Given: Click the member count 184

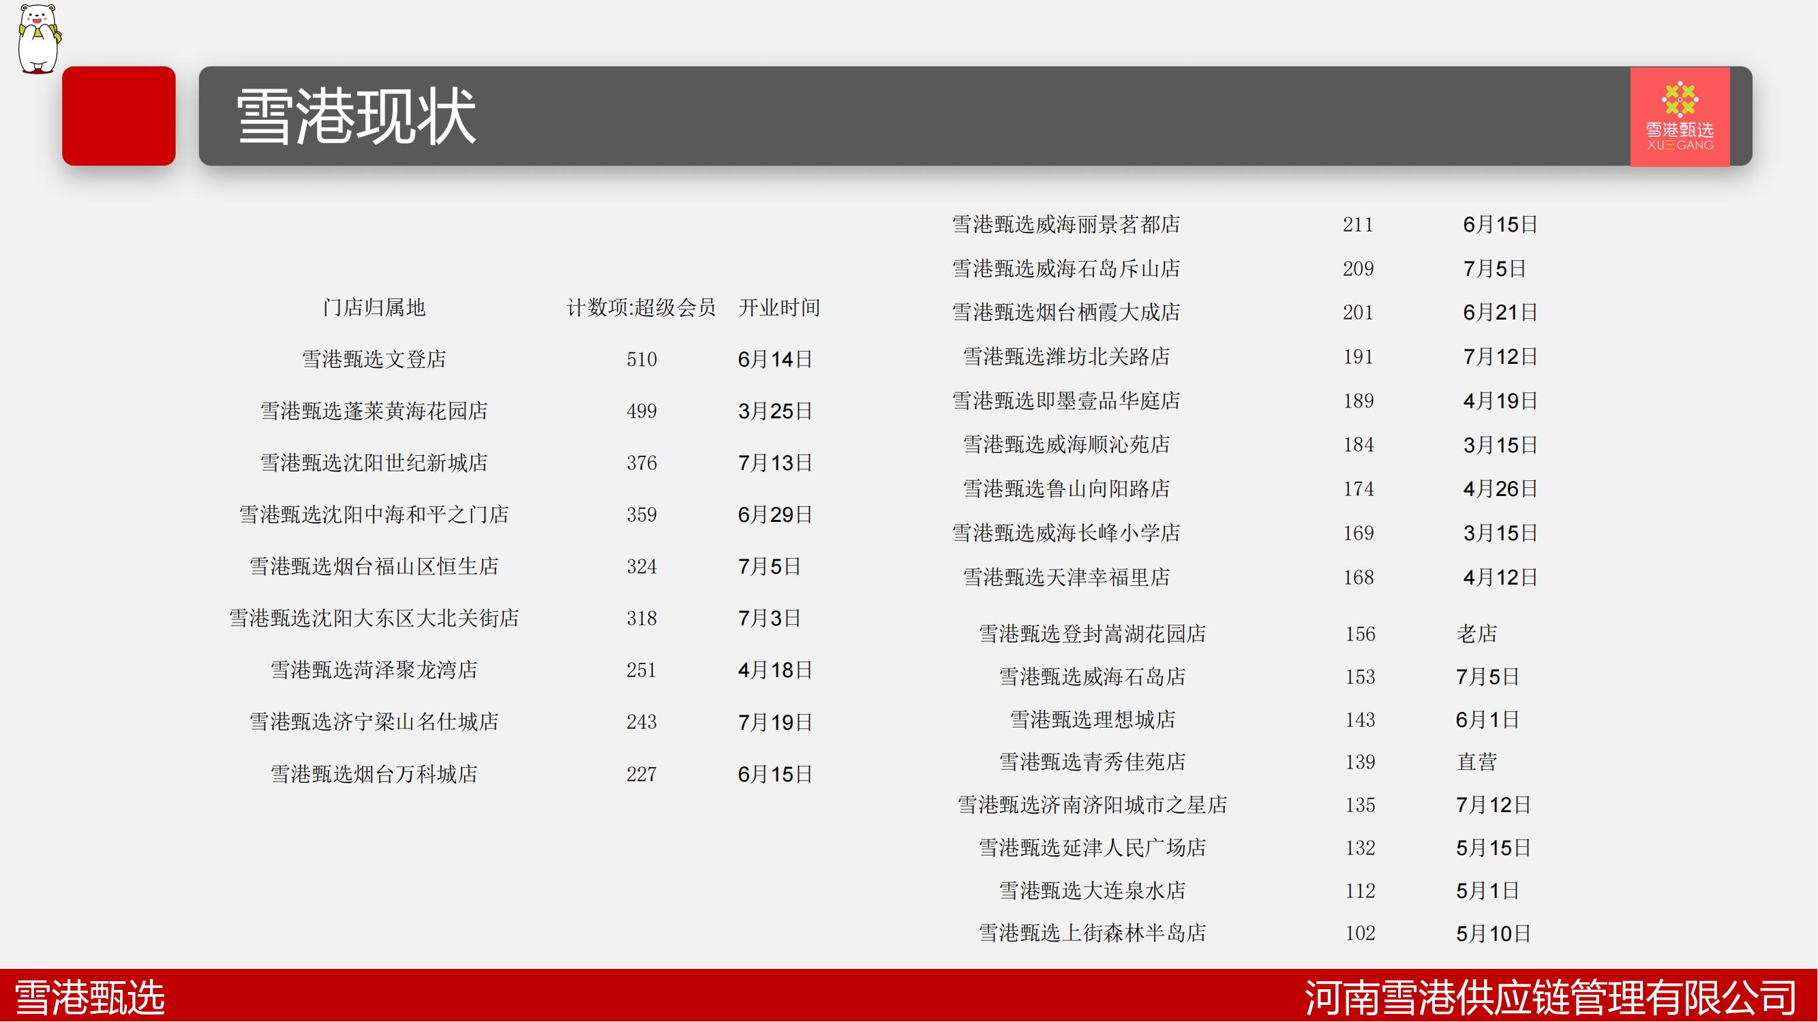Looking at the screenshot, I should (x=1358, y=444).
